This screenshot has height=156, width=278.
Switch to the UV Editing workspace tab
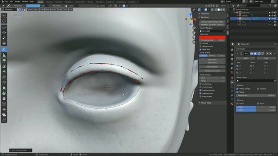click(x=69, y=2)
